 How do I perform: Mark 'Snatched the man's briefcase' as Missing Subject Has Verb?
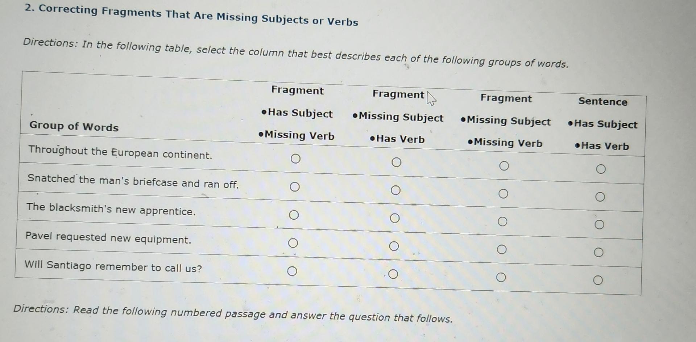click(396, 190)
